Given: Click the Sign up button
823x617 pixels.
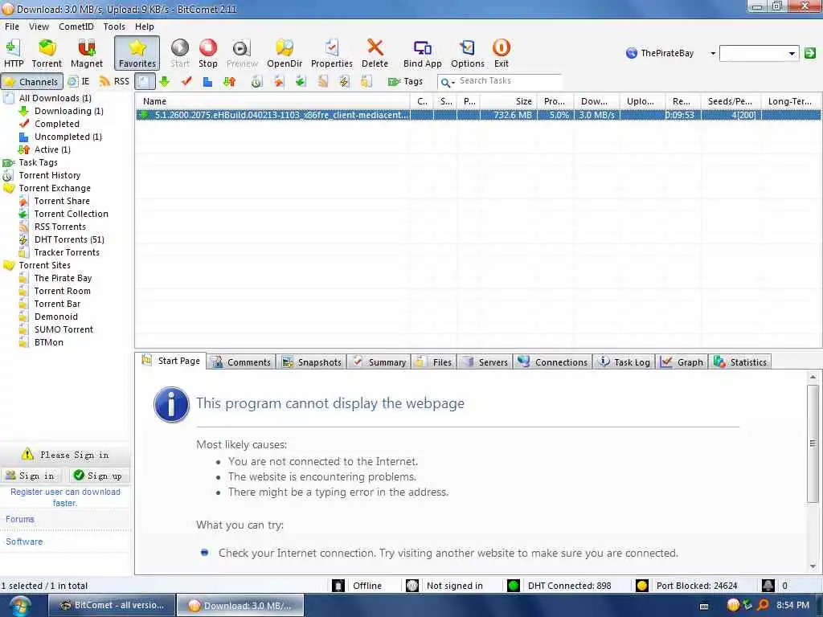Looking at the screenshot, I should tap(97, 476).
